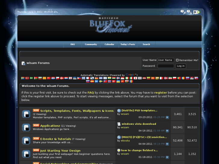Click the wisam Forums title link
The image size is (219, 164).
[x=38, y=63]
